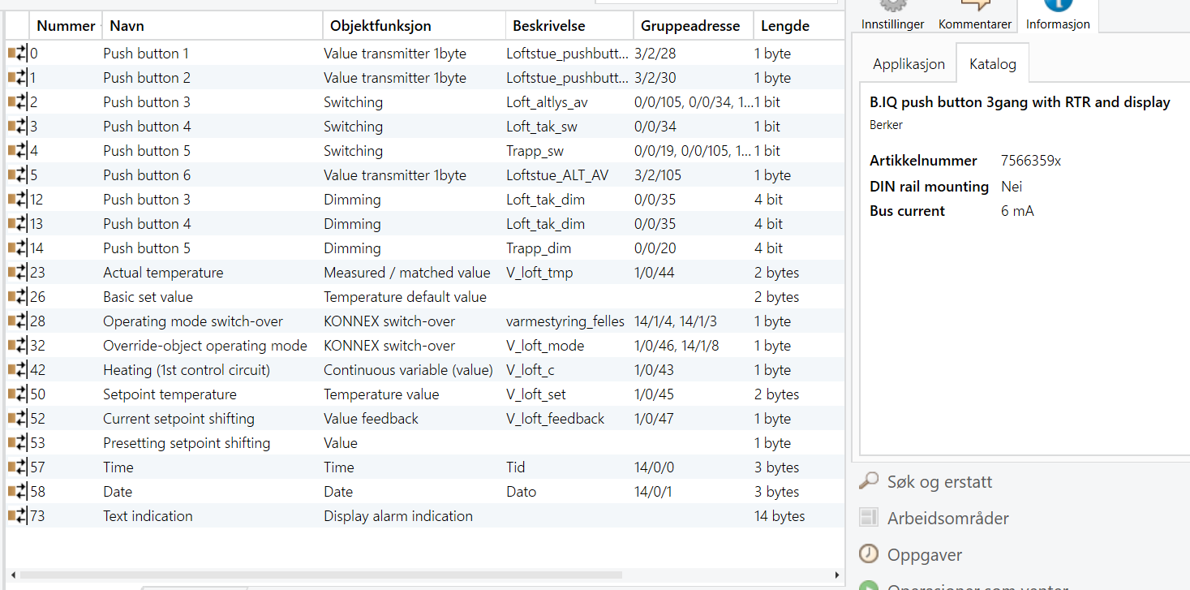Expand the Oppgaver panel
The image size is (1190, 590).
coord(925,555)
